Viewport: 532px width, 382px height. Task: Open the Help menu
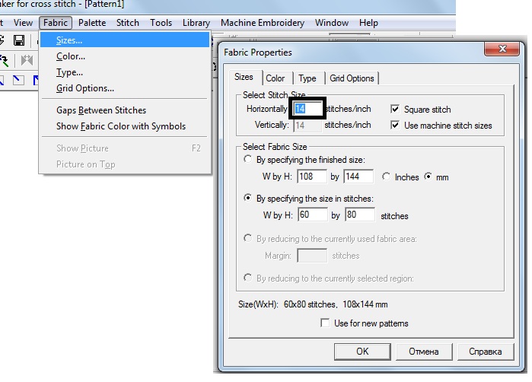[368, 23]
